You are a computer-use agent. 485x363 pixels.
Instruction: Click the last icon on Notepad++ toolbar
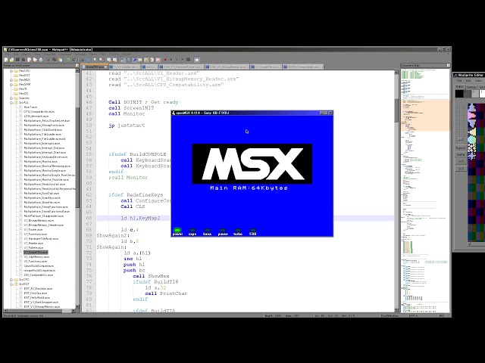[197, 60]
